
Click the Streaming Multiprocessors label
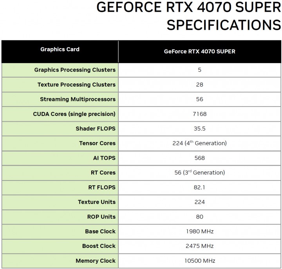click(78, 99)
